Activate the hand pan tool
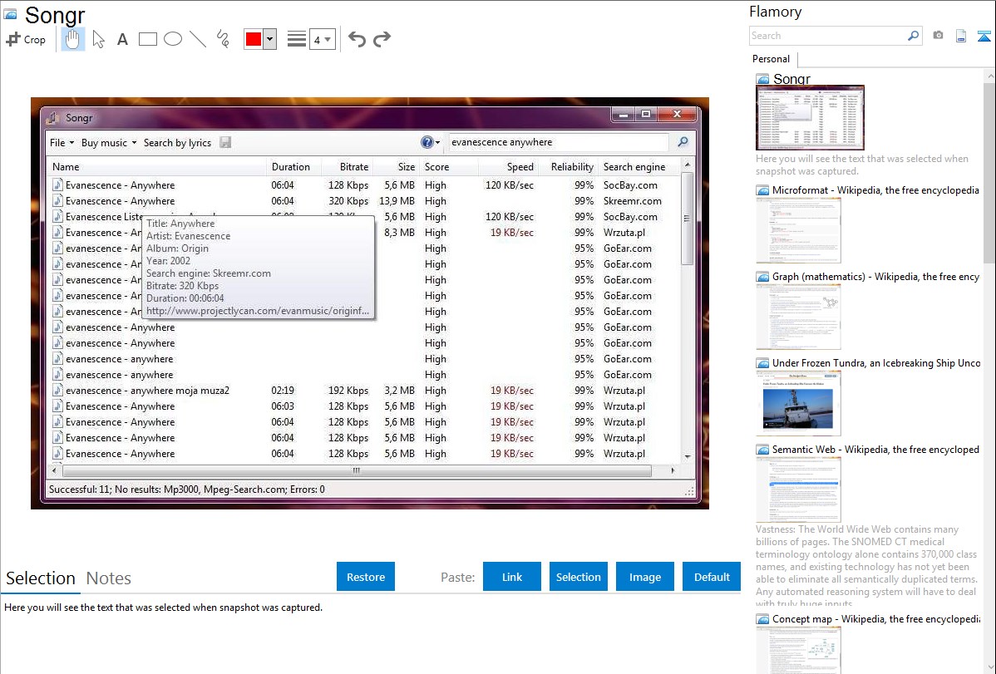 (x=72, y=39)
